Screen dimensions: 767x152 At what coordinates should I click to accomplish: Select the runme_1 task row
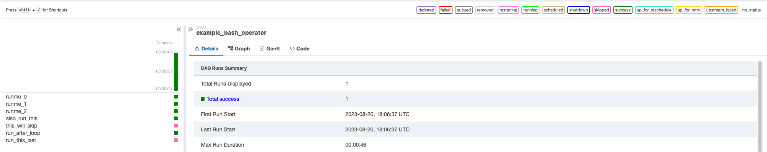coord(90,104)
